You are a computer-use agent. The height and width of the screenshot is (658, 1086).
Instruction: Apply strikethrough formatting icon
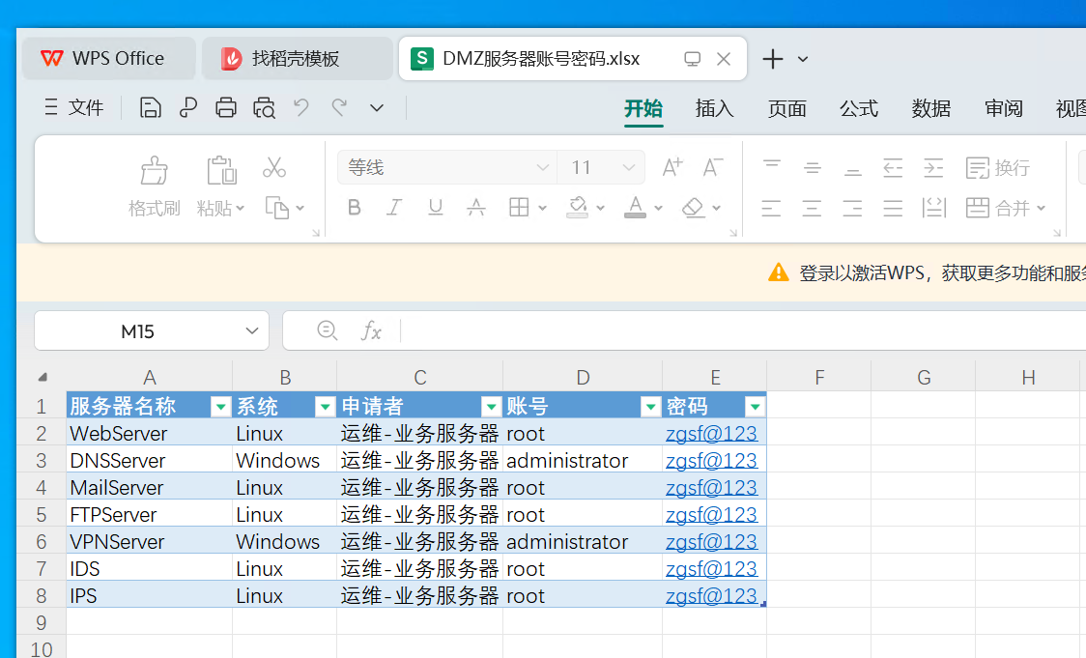pos(476,207)
